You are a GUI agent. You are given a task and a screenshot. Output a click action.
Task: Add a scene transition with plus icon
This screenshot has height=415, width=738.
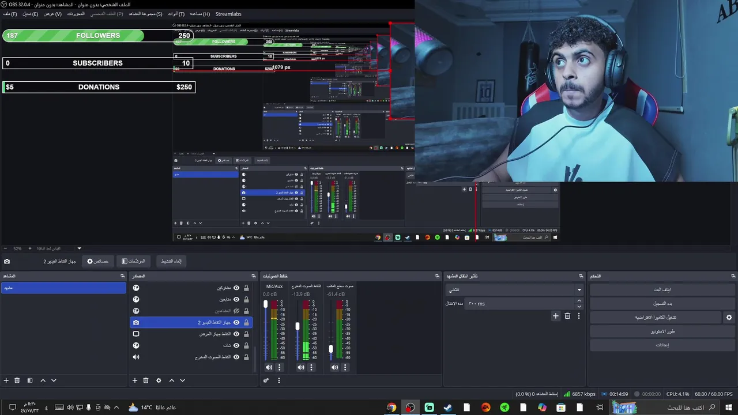coord(556,316)
